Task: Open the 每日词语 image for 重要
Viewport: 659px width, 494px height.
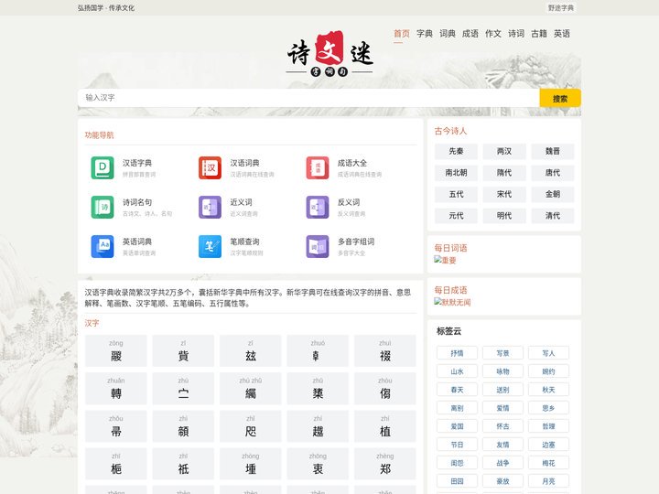Action: [x=445, y=260]
